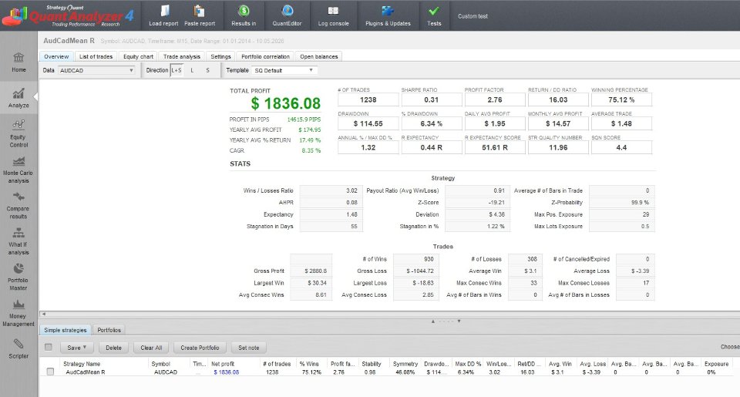Select L+S direction toggle

[x=177, y=70]
